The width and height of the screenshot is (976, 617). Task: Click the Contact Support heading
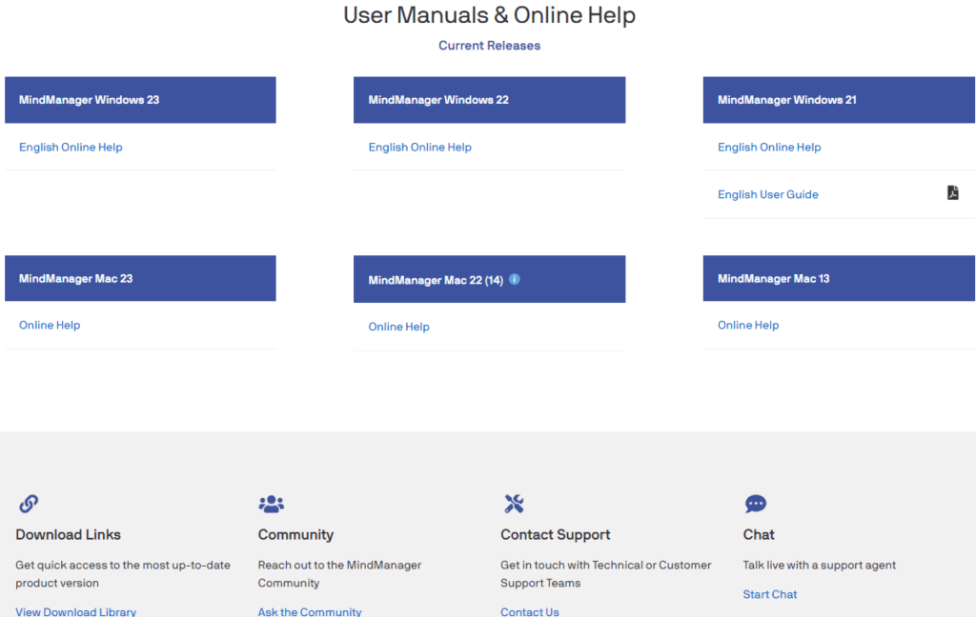(556, 535)
